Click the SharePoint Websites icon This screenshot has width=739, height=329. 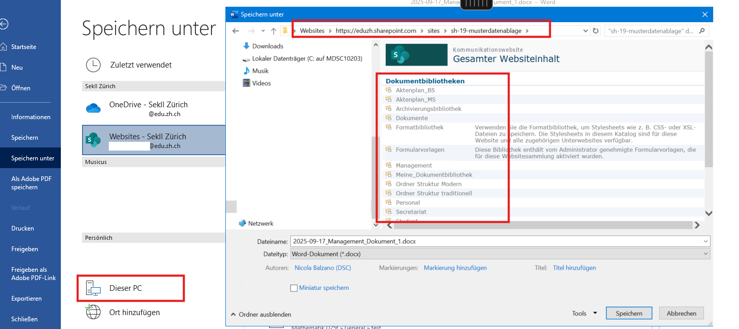(93, 139)
